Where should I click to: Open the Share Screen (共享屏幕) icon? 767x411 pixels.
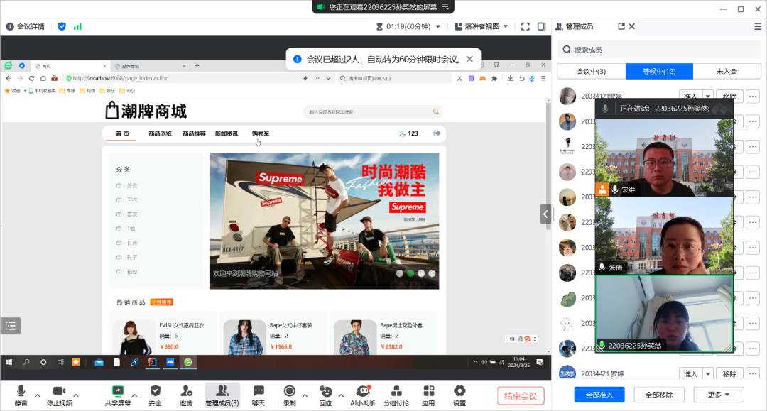tap(118, 391)
